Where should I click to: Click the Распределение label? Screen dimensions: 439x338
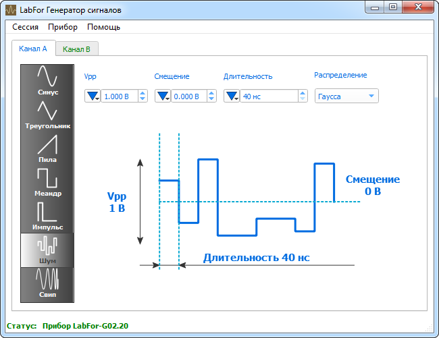340,75
